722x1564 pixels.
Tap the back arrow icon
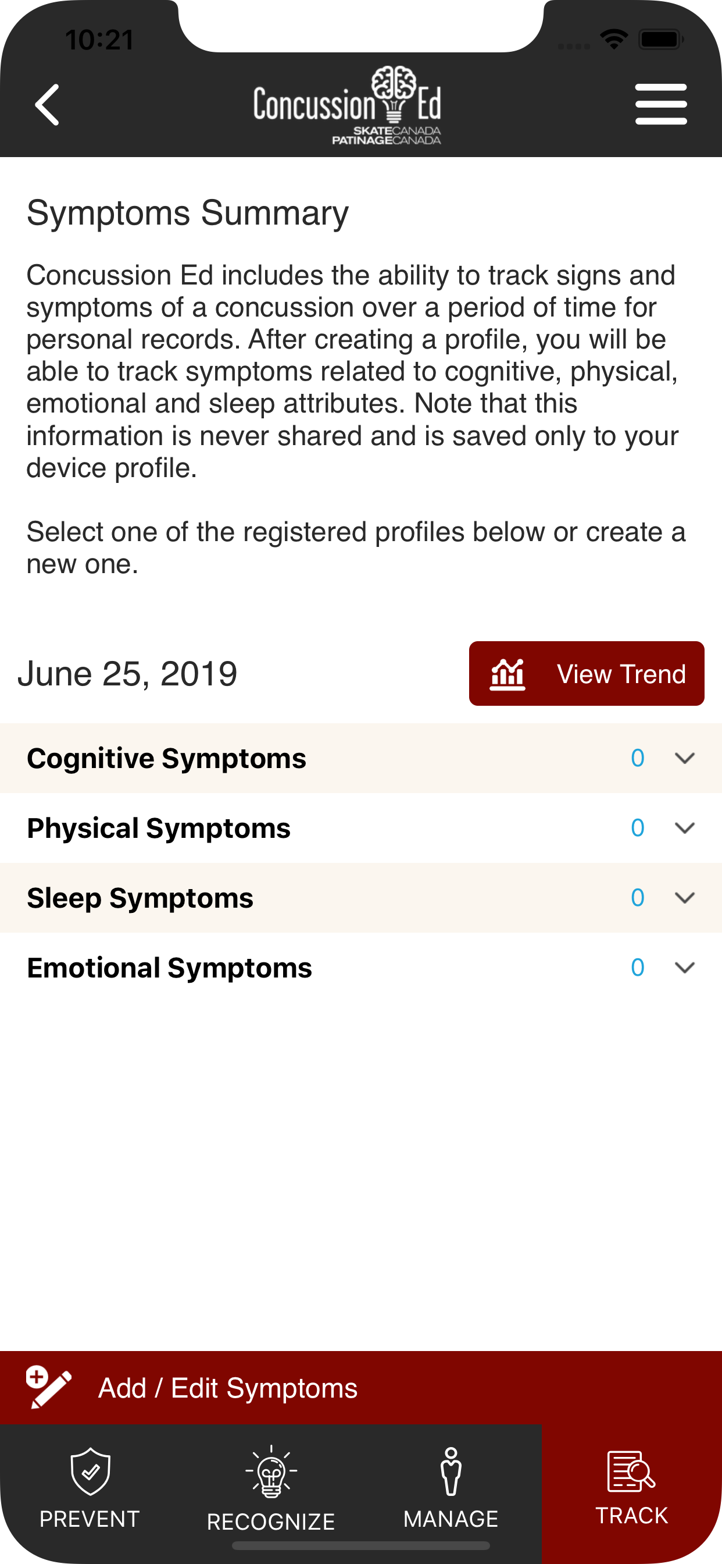tap(47, 104)
